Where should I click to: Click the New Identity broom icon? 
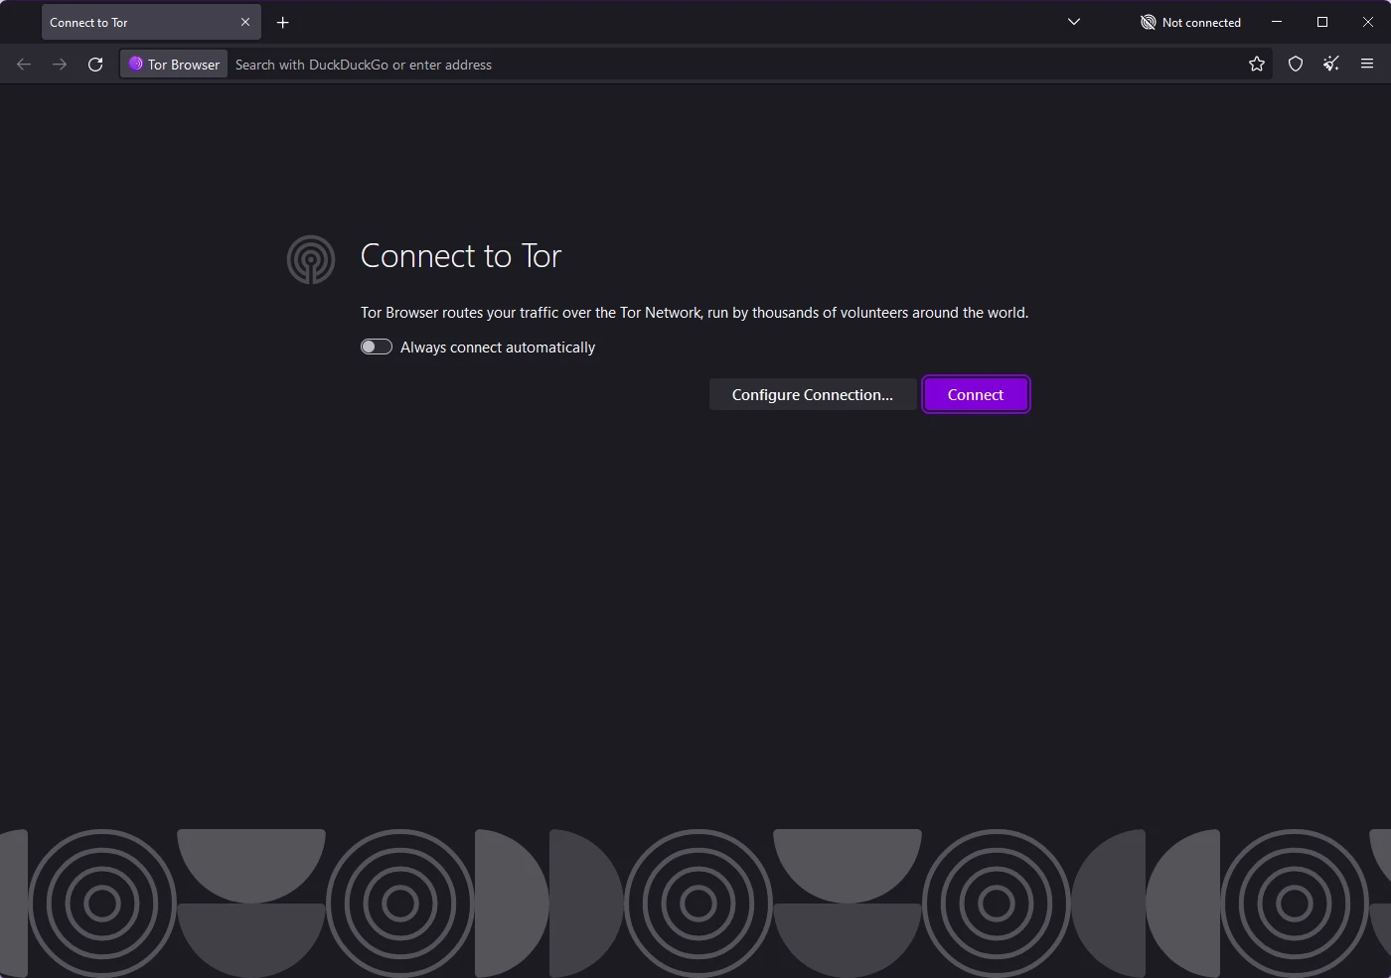(1331, 65)
